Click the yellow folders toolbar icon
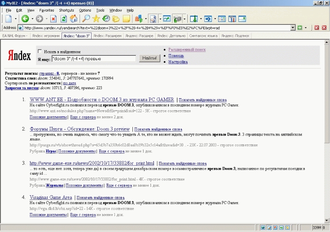The width and height of the screenshot is (330, 232). (x=116, y=19)
